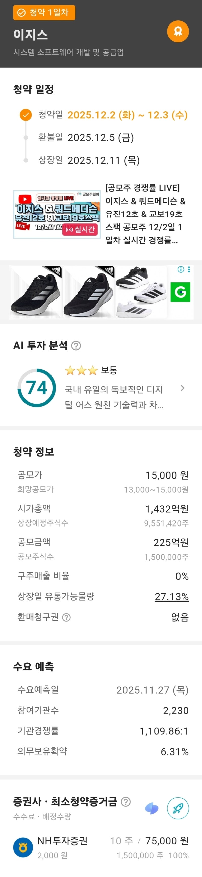The width and height of the screenshot is (202, 877).
Task: Open the ad options three-dot menu
Action: pyautogui.click(x=189, y=269)
